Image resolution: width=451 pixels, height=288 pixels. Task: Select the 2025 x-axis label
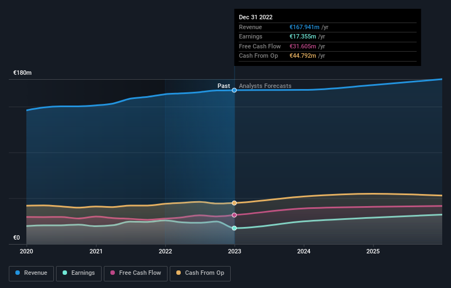(373, 252)
